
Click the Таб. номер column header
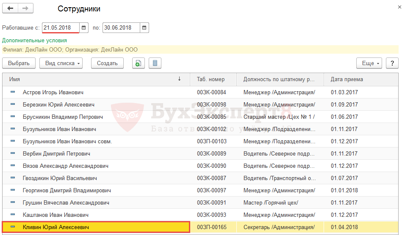[211, 79]
